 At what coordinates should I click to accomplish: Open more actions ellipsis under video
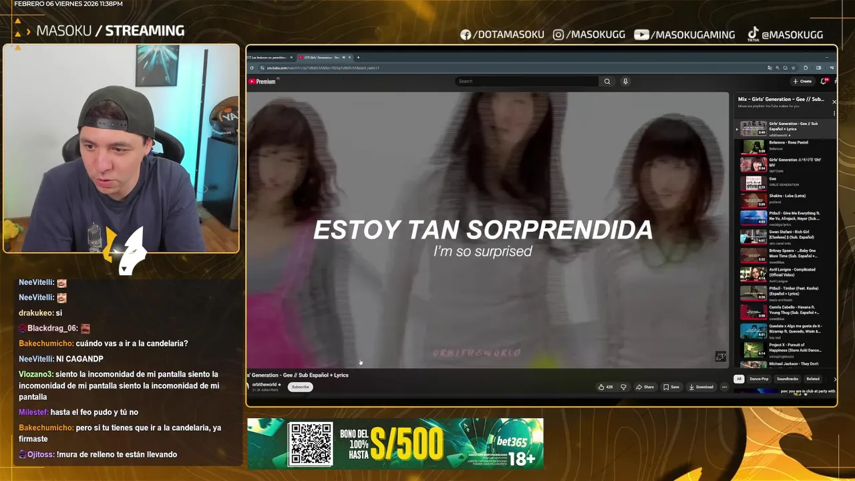[x=724, y=387]
